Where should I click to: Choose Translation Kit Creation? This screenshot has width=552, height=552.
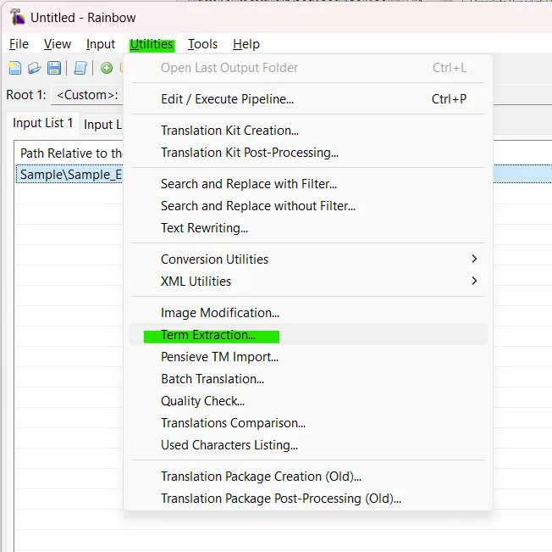point(308,131)
